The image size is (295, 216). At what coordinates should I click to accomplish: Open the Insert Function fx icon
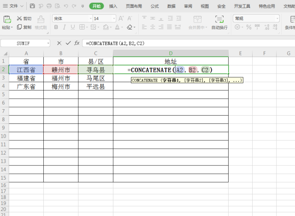[77, 43]
